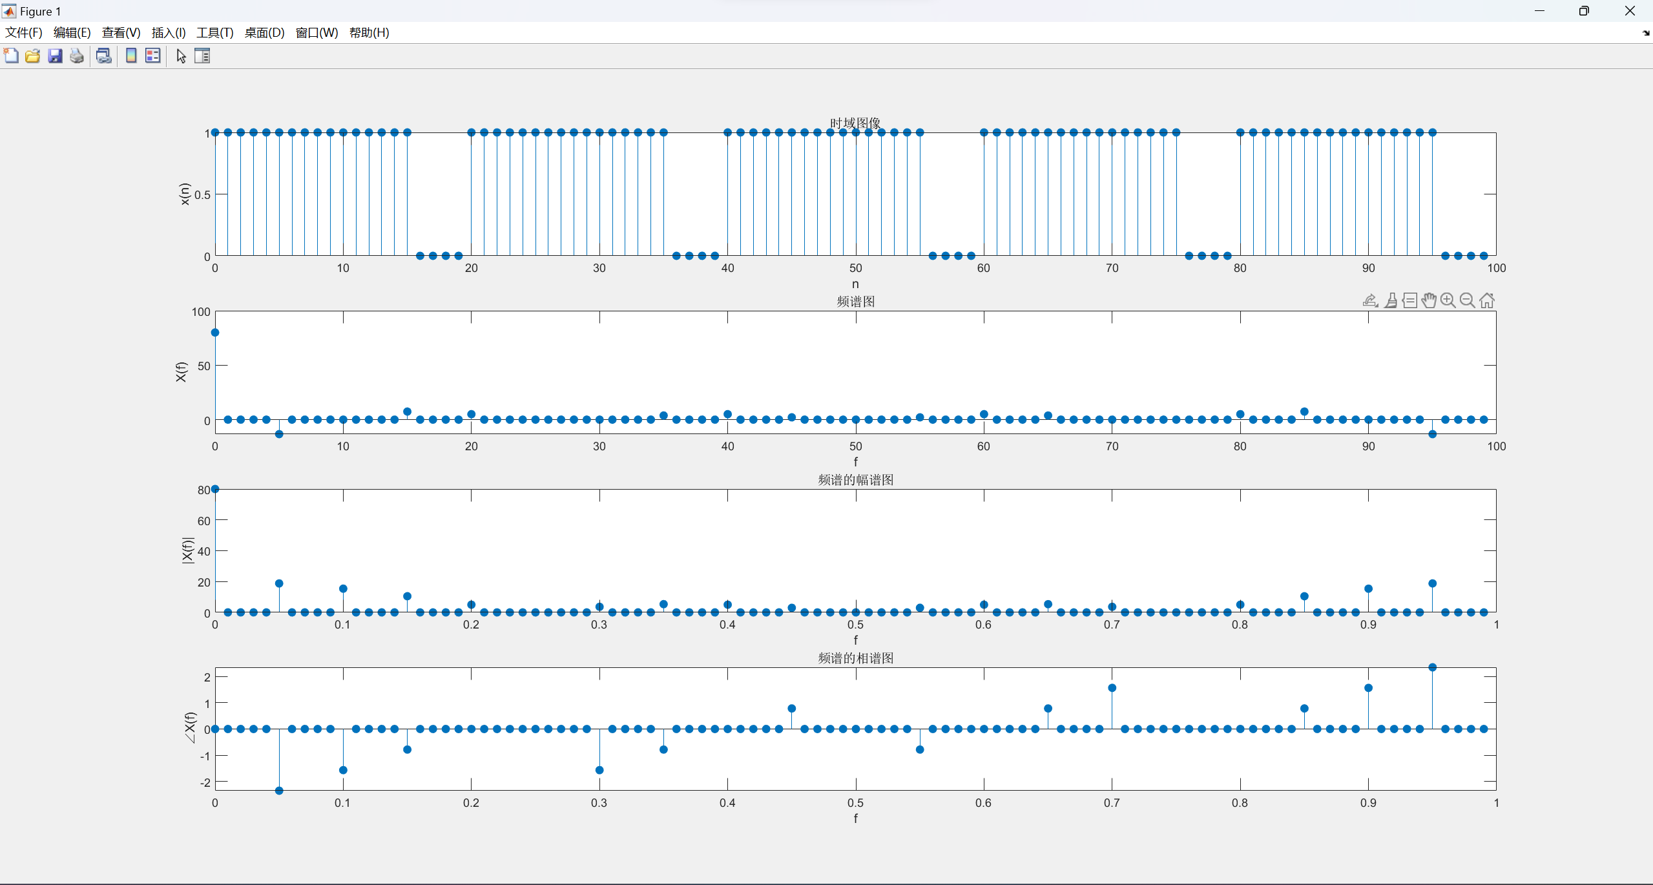The image size is (1653, 885).
Task: Enable the Data Tips axes tool
Action: click(1409, 300)
